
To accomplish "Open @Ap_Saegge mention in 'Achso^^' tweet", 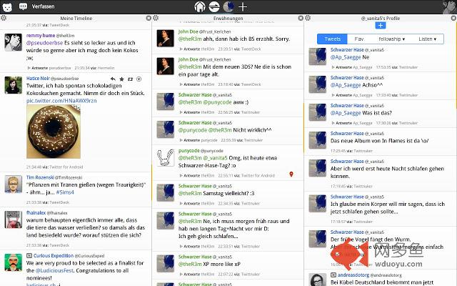I will (346, 85).
